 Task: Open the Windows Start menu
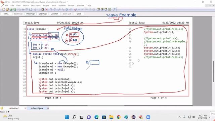(x=67, y=117)
